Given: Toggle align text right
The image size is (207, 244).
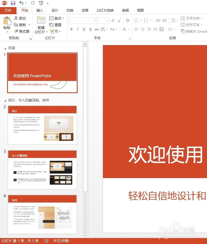Looking at the screenshot, I should tap(149, 29).
